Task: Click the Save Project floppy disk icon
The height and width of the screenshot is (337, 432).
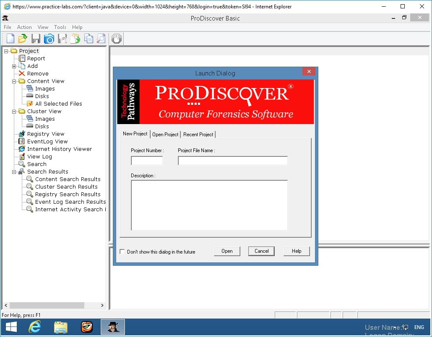Action: 36,39
